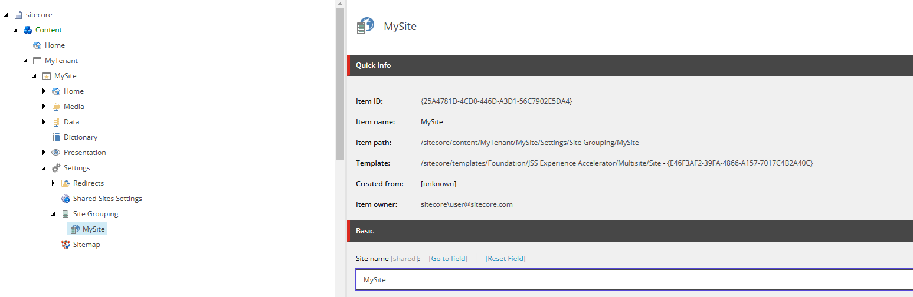
Task: Click the Presentation eye icon
Action: pos(56,152)
